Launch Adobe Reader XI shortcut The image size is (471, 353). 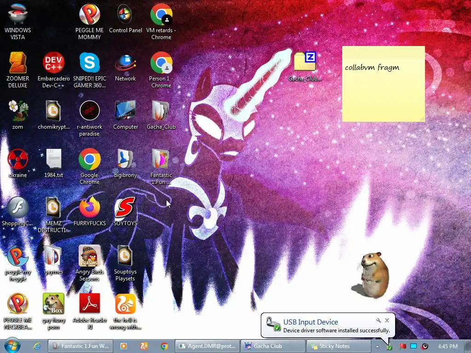90,312
